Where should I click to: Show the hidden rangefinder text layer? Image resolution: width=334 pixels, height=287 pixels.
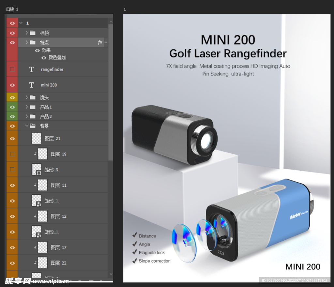click(x=12, y=69)
